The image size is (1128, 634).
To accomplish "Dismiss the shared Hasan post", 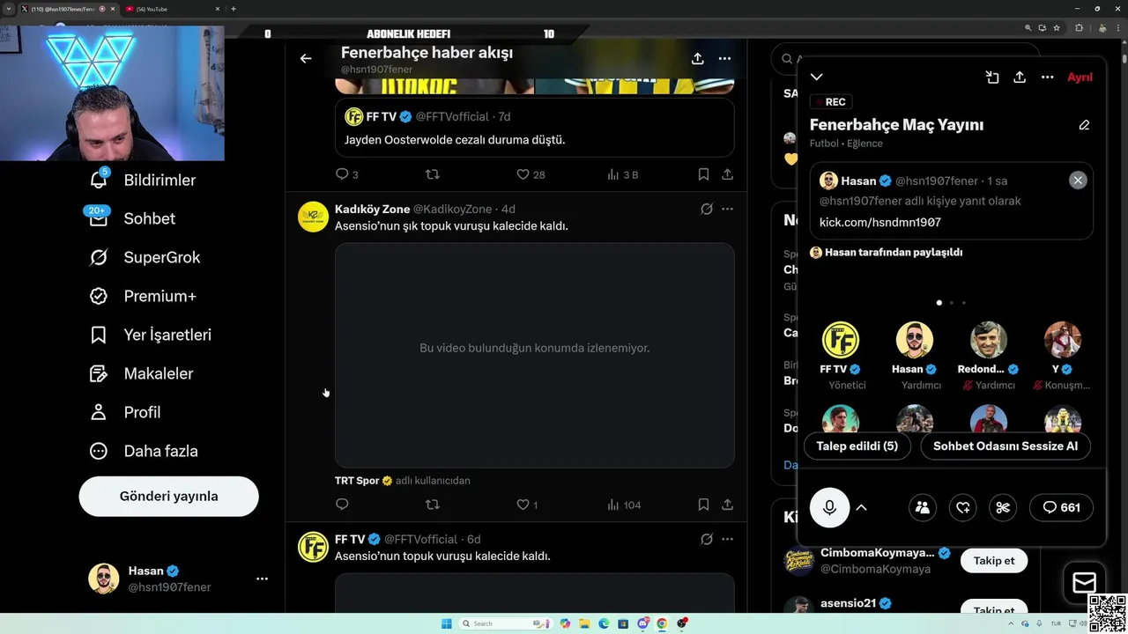I will pos(1078,180).
